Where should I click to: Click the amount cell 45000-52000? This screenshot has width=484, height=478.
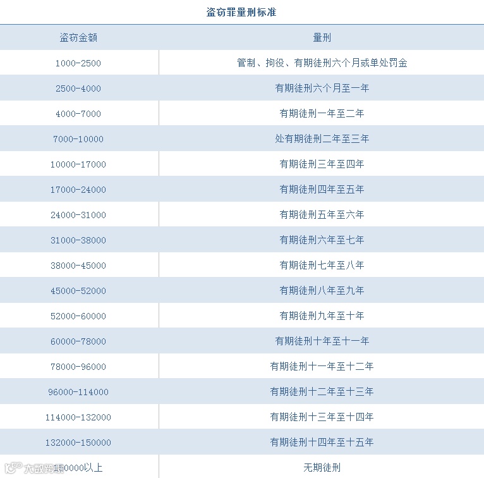click(78, 291)
